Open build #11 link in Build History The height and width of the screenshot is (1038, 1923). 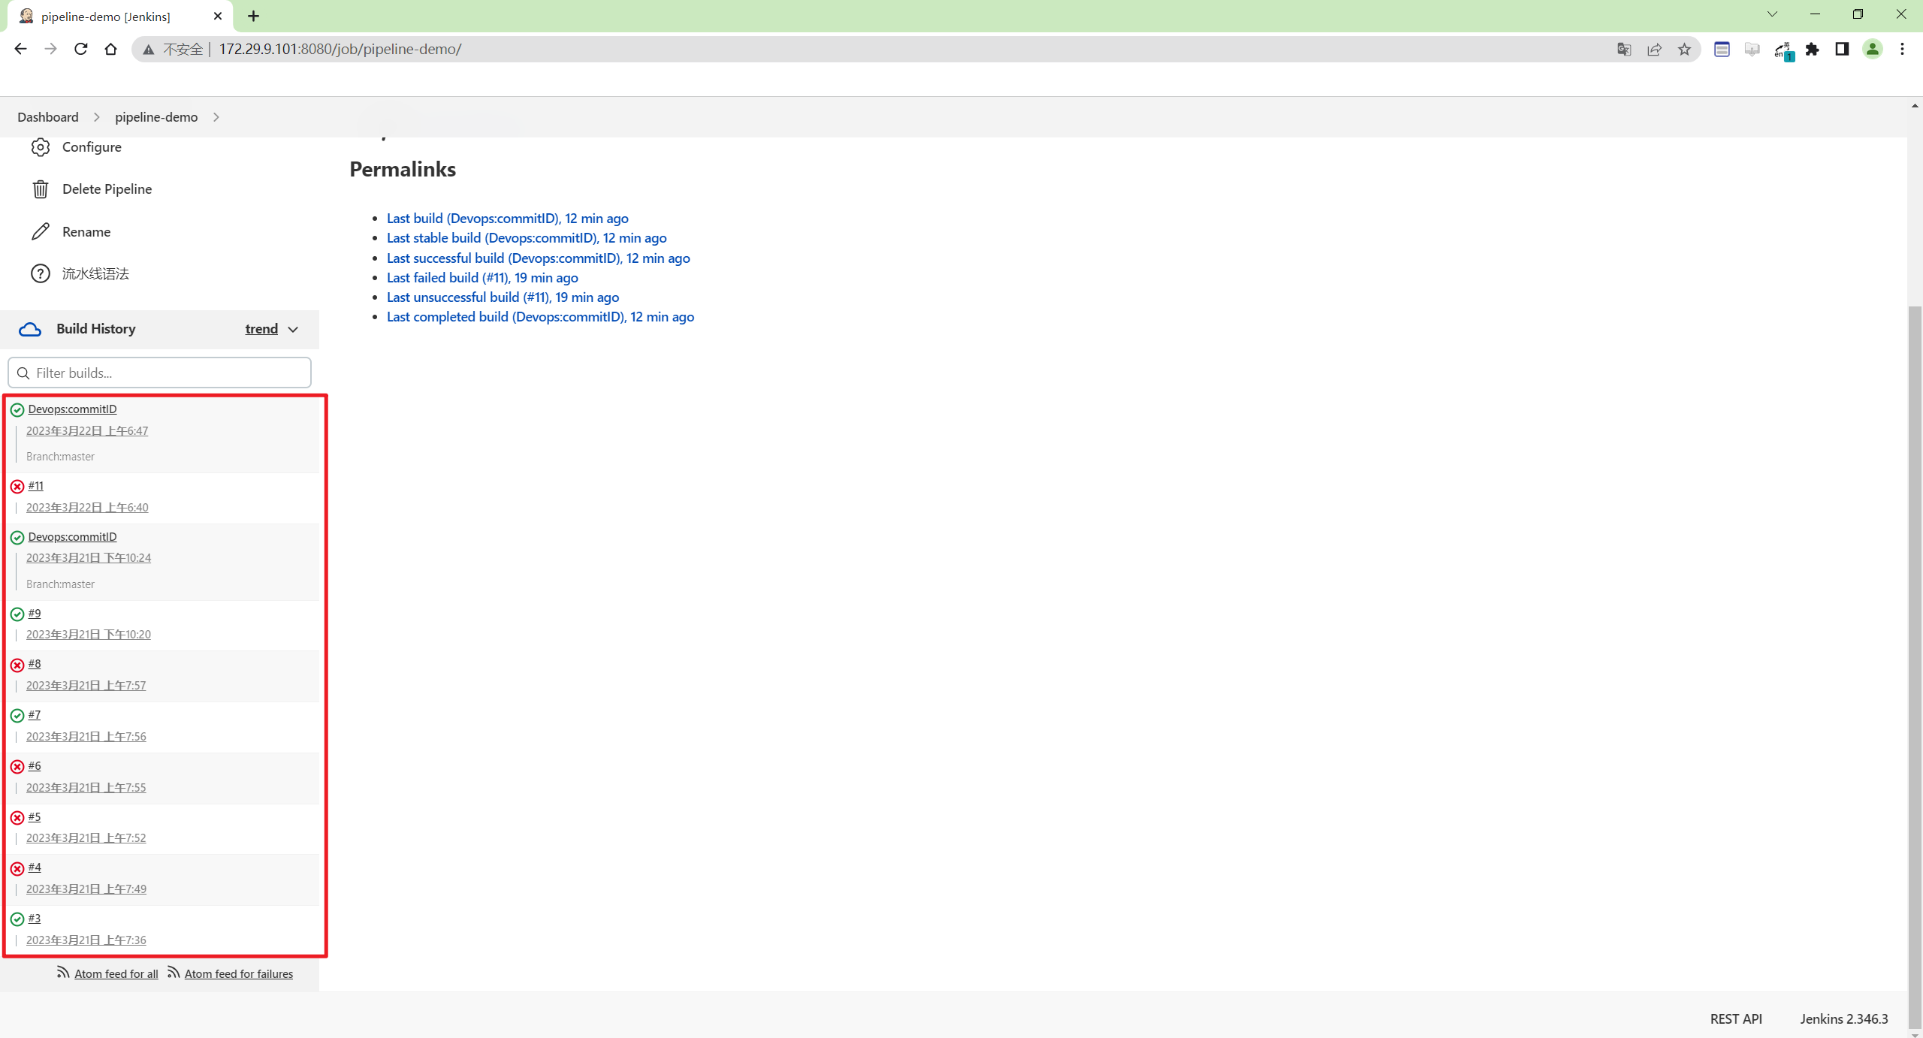point(35,486)
